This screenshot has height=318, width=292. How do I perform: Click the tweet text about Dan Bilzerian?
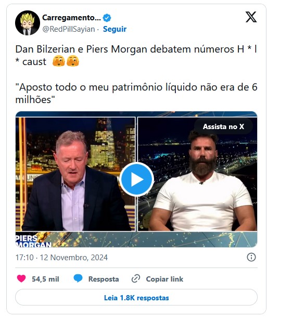click(136, 74)
